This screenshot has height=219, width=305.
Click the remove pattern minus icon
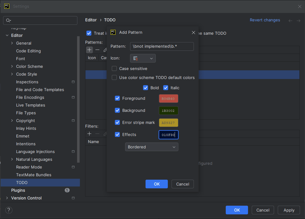(x=97, y=50)
